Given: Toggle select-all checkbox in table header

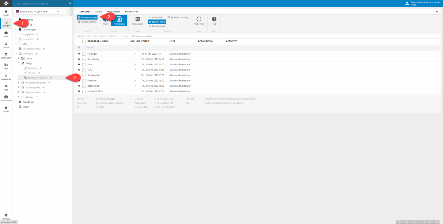Looking at the screenshot, I should (x=84, y=41).
